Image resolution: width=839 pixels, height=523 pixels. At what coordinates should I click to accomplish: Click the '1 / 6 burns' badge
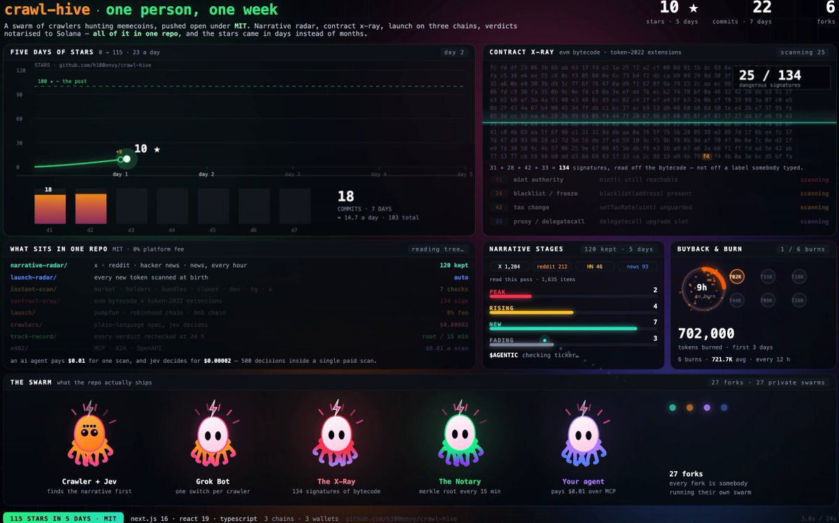[804, 250]
